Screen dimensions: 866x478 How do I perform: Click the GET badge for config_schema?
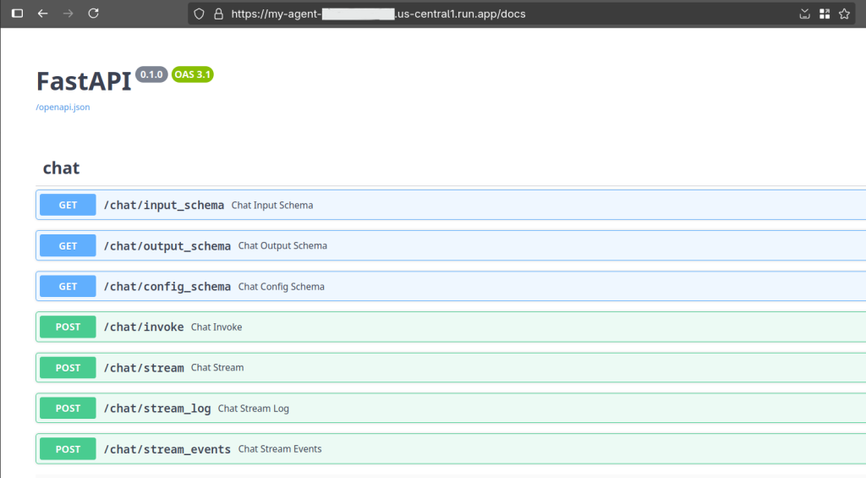(68, 286)
